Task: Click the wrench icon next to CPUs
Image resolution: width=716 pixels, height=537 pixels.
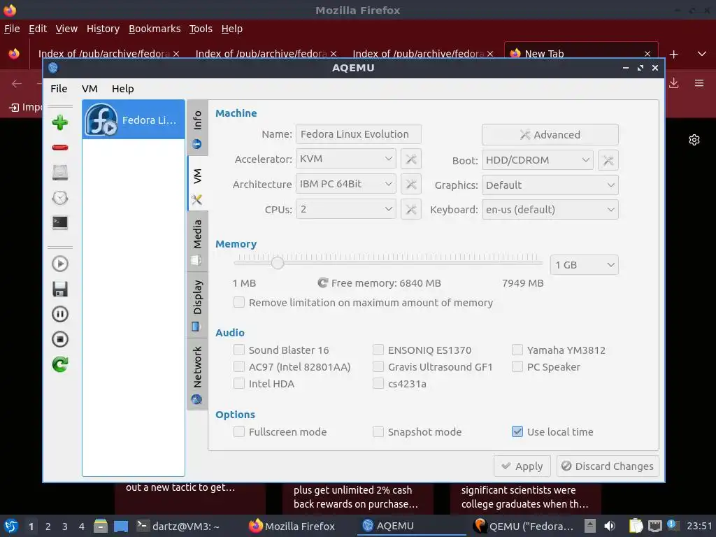Action: tap(411, 209)
